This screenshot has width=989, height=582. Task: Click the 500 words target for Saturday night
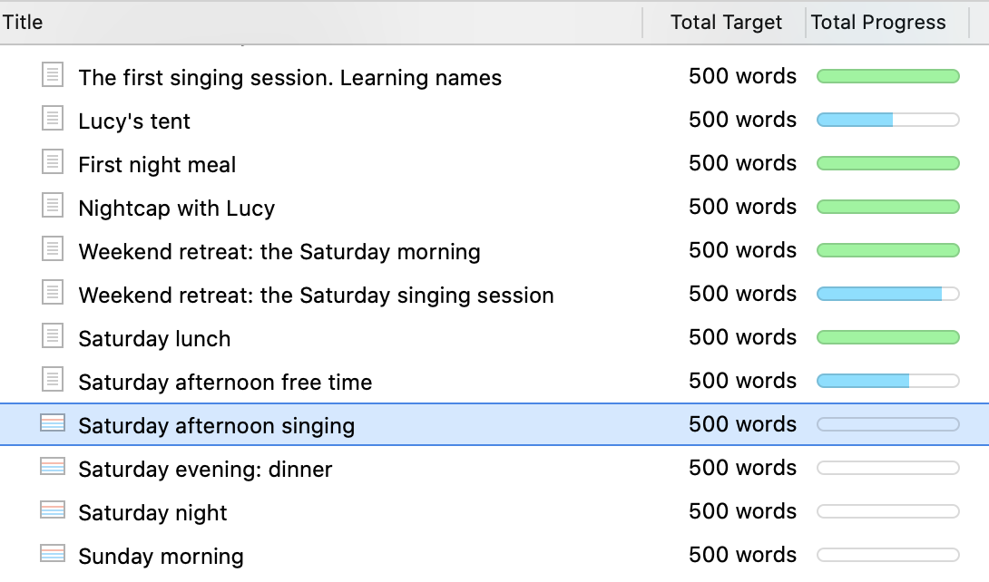(x=742, y=510)
